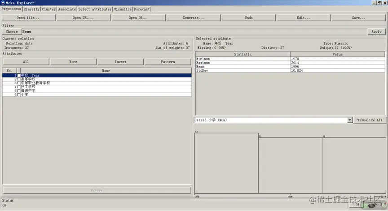388x211 pixels.
Task: Click the Maximum statistic cell
Action: 243,63
